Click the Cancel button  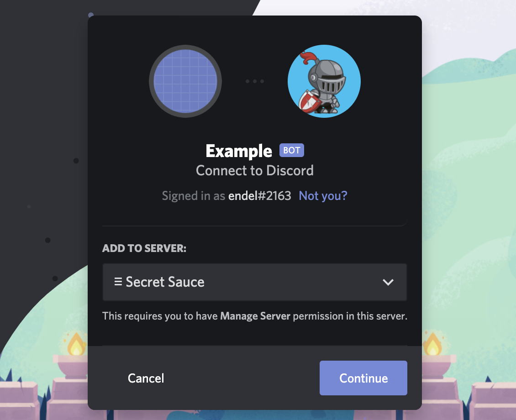146,378
